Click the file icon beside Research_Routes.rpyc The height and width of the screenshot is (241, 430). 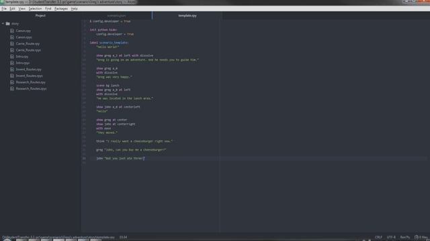pyautogui.click(x=12, y=88)
